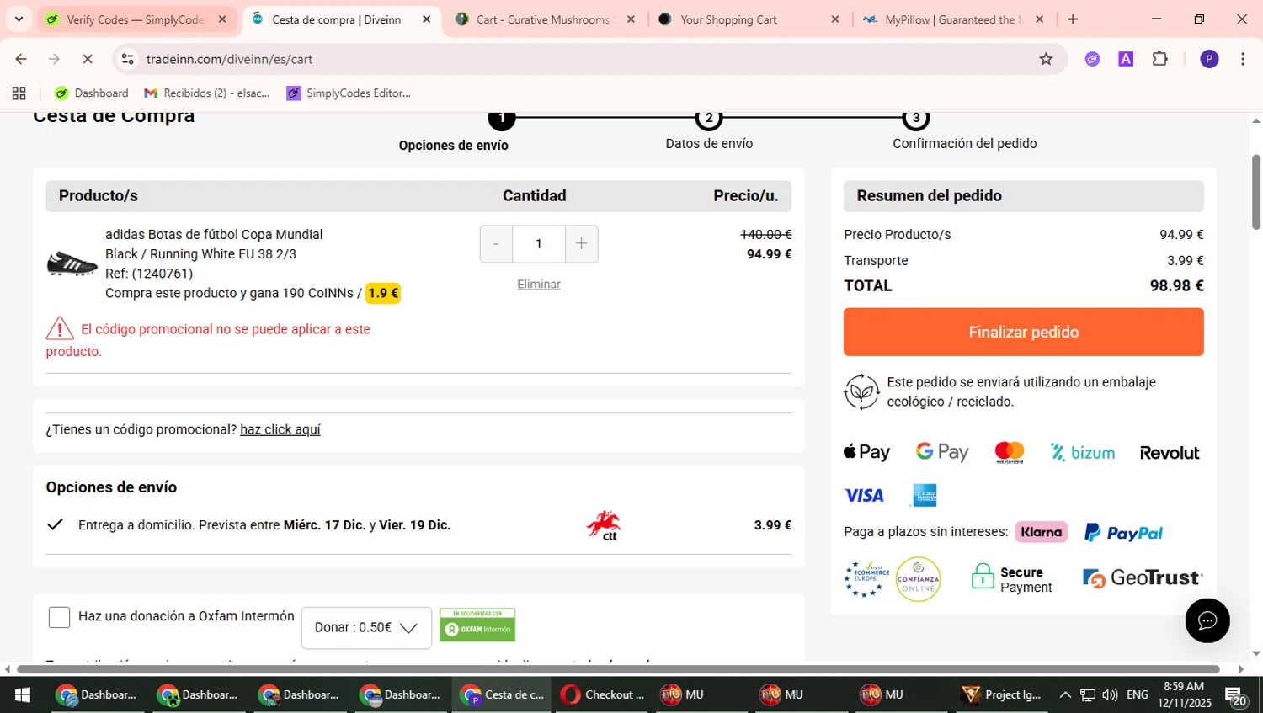Open the SimplyCodes Editor bookmark
The image size is (1263, 713).
[x=349, y=93]
